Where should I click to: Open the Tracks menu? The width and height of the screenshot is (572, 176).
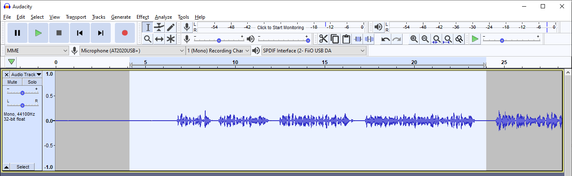(x=99, y=17)
